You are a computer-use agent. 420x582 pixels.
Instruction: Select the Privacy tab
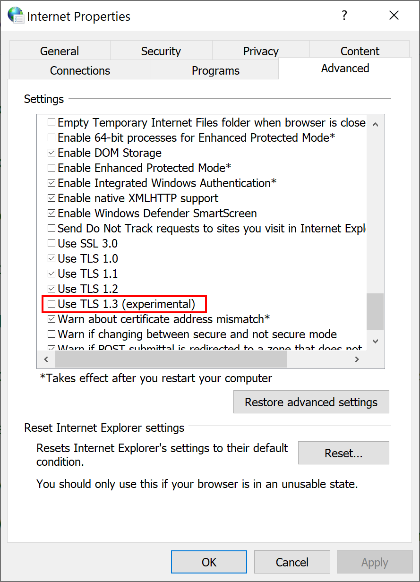[260, 51]
